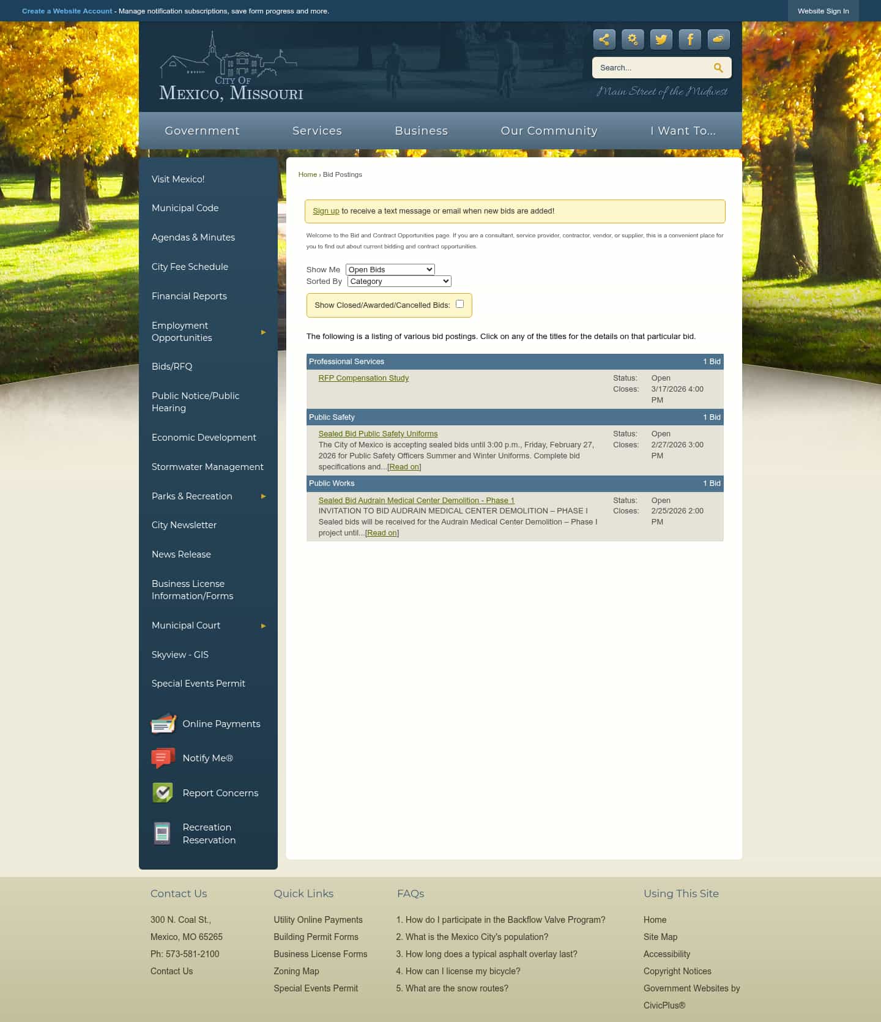Click Copyright Notices footer link
881x1022 pixels.
point(677,971)
